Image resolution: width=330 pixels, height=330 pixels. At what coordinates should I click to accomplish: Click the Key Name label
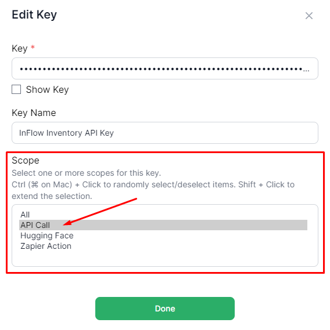pos(34,113)
